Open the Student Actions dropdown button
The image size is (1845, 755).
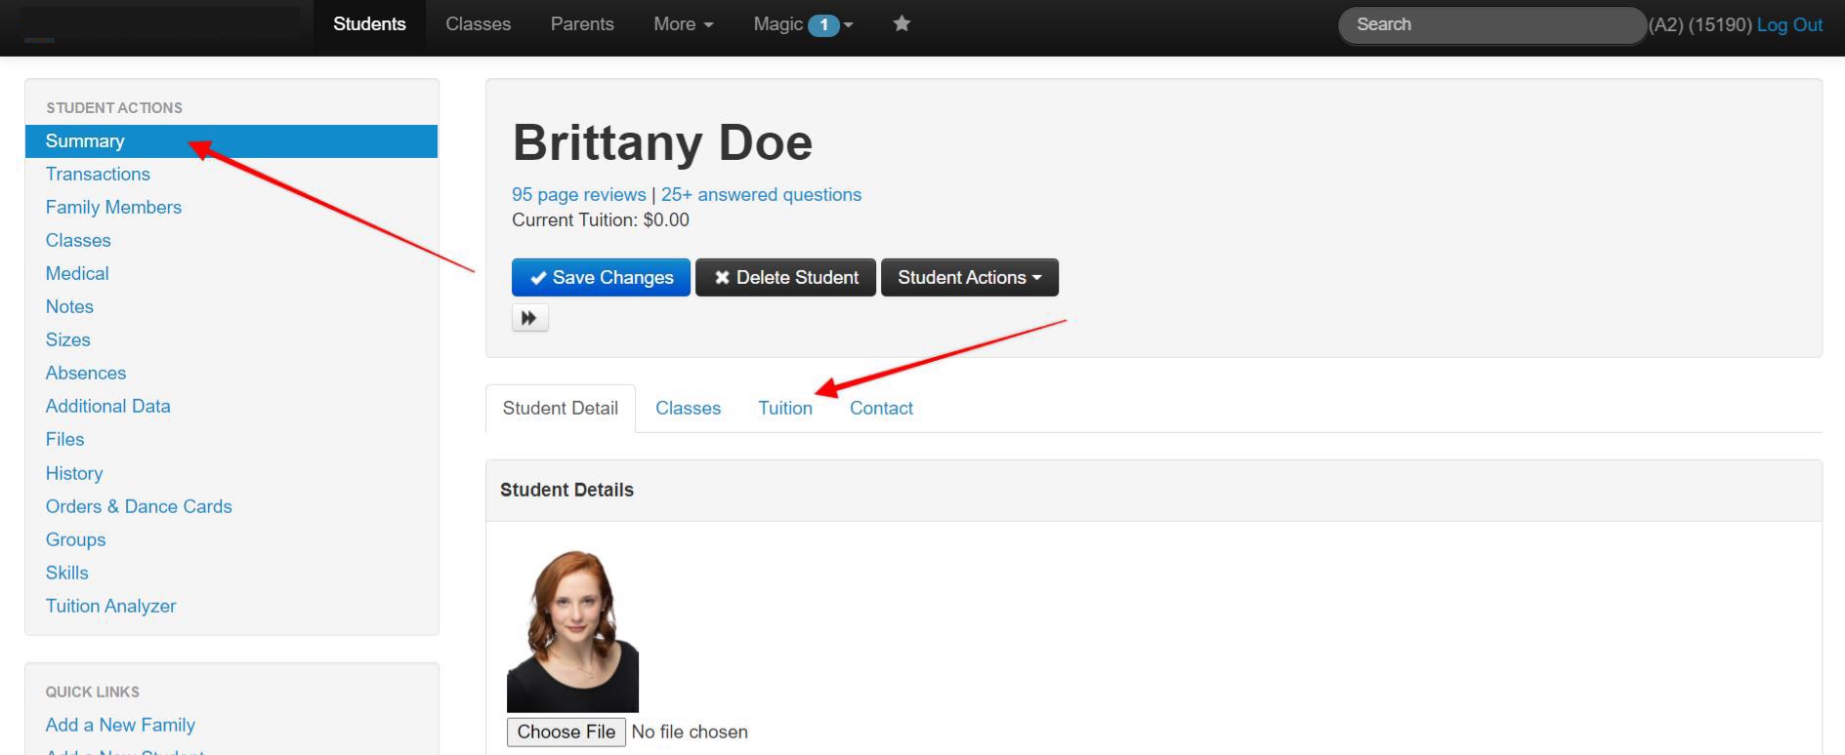(969, 278)
